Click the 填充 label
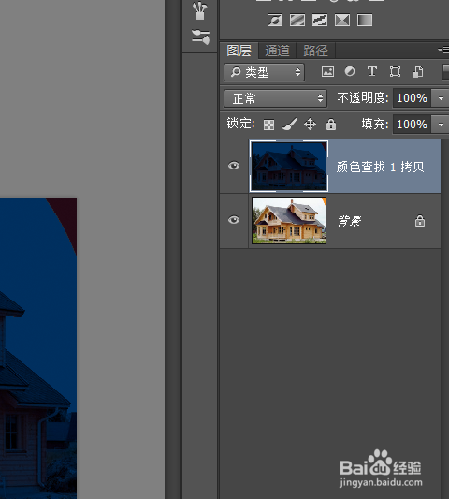Image resolution: width=449 pixels, height=499 pixels. click(375, 125)
